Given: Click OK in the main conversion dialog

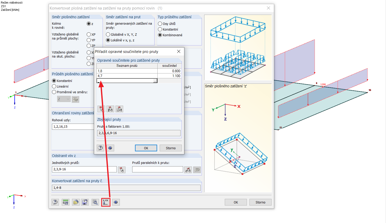Looking at the screenshot, I should point(236,202).
